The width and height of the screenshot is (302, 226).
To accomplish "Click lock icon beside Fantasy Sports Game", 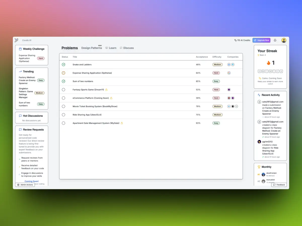I will [x=106, y=90].
